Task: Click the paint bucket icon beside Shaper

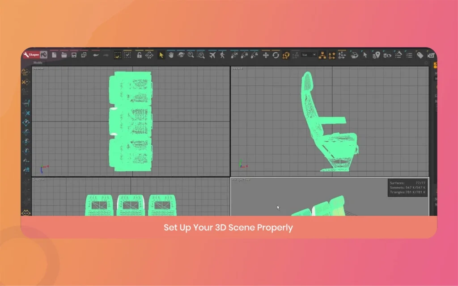Action: (x=44, y=55)
